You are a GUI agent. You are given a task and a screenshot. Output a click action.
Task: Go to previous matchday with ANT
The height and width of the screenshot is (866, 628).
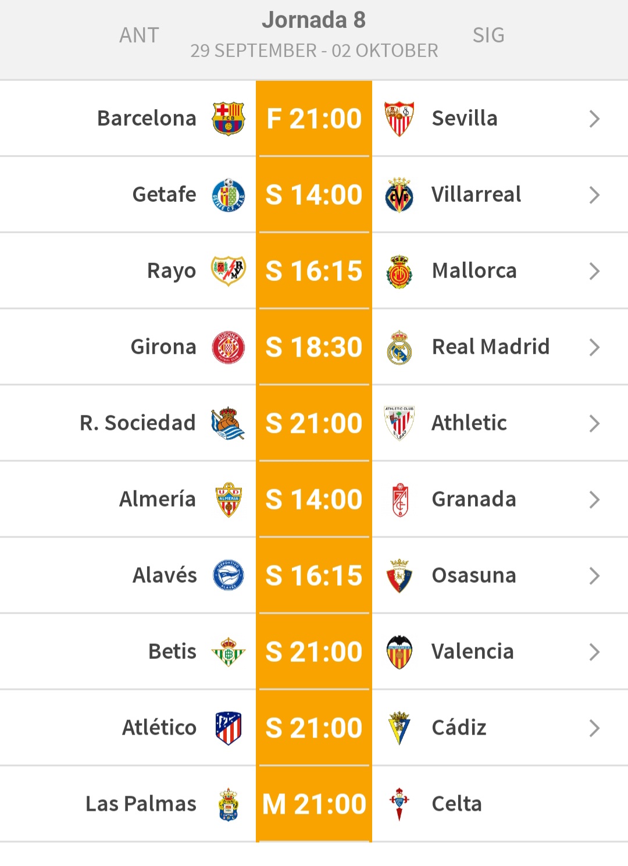click(139, 35)
